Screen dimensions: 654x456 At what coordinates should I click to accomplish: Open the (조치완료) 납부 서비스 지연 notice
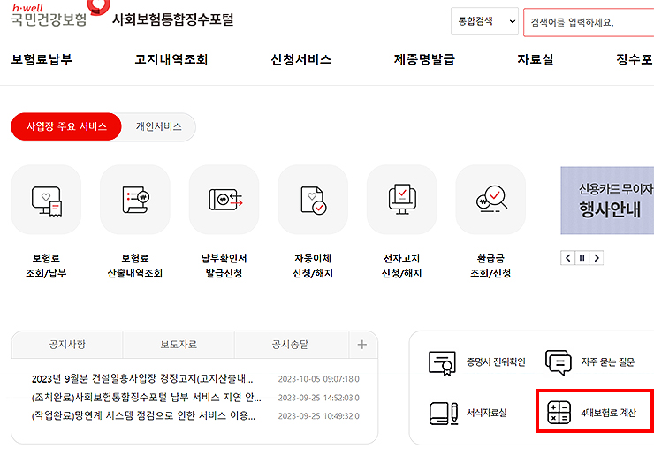(x=147, y=397)
